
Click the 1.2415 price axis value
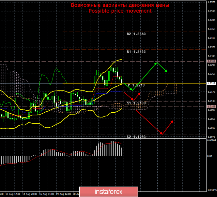click(x=211, y=38)
